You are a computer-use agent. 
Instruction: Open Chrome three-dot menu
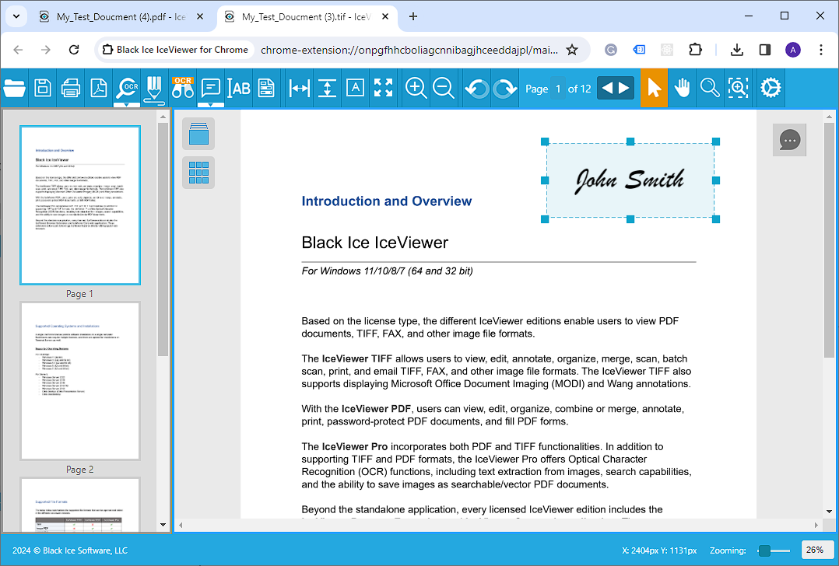[821, 50]
